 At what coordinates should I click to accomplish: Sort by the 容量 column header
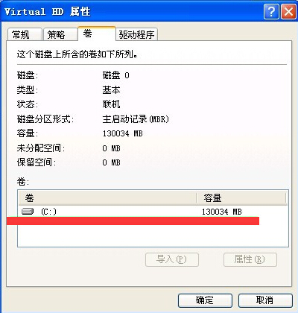(x=241, y=198)
